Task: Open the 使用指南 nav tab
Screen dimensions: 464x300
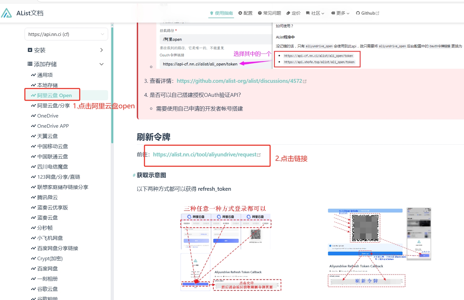Action: pyautogui.click(x=221, y=13)
